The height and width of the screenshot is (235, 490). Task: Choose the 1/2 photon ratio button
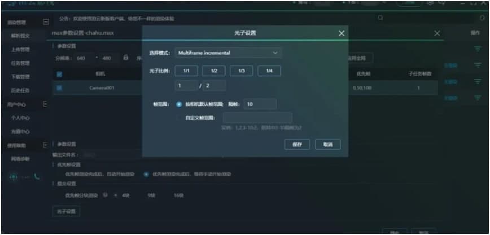[214, 71]
